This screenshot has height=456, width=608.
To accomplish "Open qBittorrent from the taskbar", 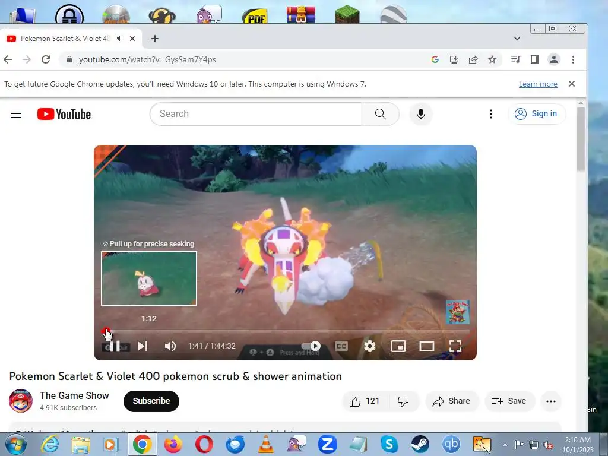I will point(451,444).
